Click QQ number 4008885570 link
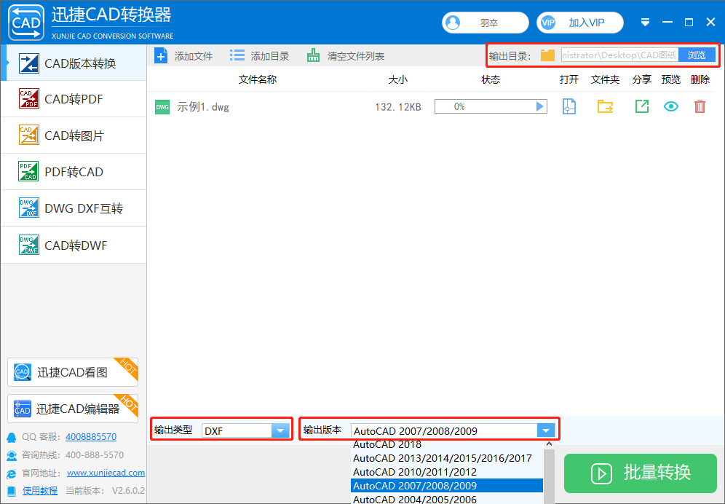The image size is (725, 504). 91,436
